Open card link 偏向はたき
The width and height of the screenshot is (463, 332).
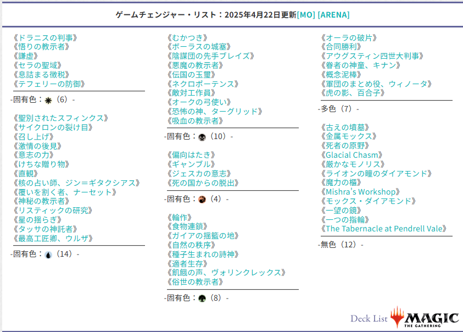tap(191, 155)
